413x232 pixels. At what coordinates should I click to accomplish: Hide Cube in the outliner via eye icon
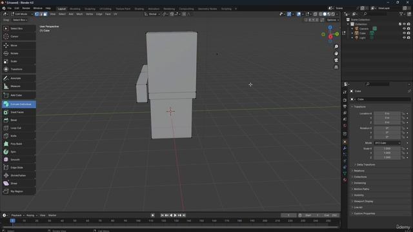pyautogui.click(x=404, y=33)
